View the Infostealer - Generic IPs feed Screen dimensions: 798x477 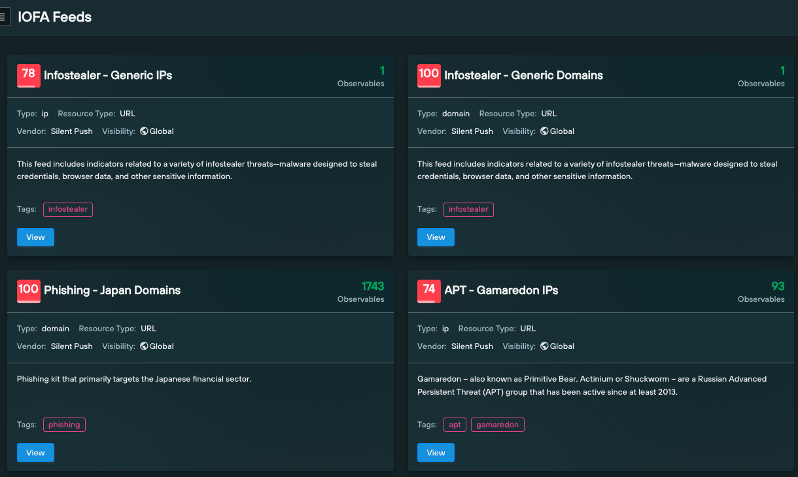[x=35, y=237]
